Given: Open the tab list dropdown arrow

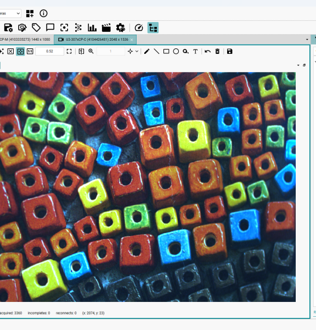Looking at the screenshot, I should [x=307, y=40].
